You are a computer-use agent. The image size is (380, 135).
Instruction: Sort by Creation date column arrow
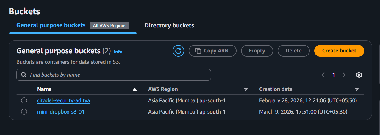tap(357, 89)
